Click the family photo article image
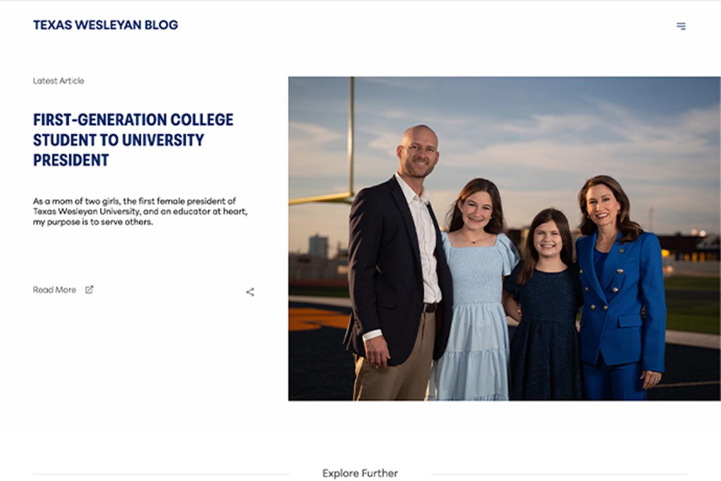721x481 pixels. pyautogui.click(x=504, y=239)
